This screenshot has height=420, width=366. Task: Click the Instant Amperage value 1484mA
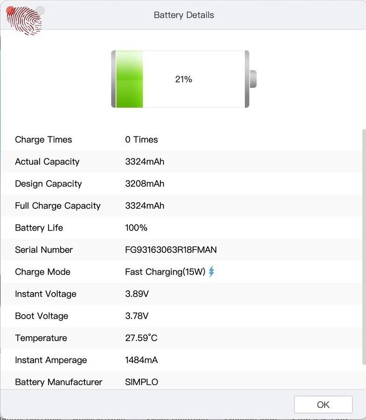[x=141, y=360]
